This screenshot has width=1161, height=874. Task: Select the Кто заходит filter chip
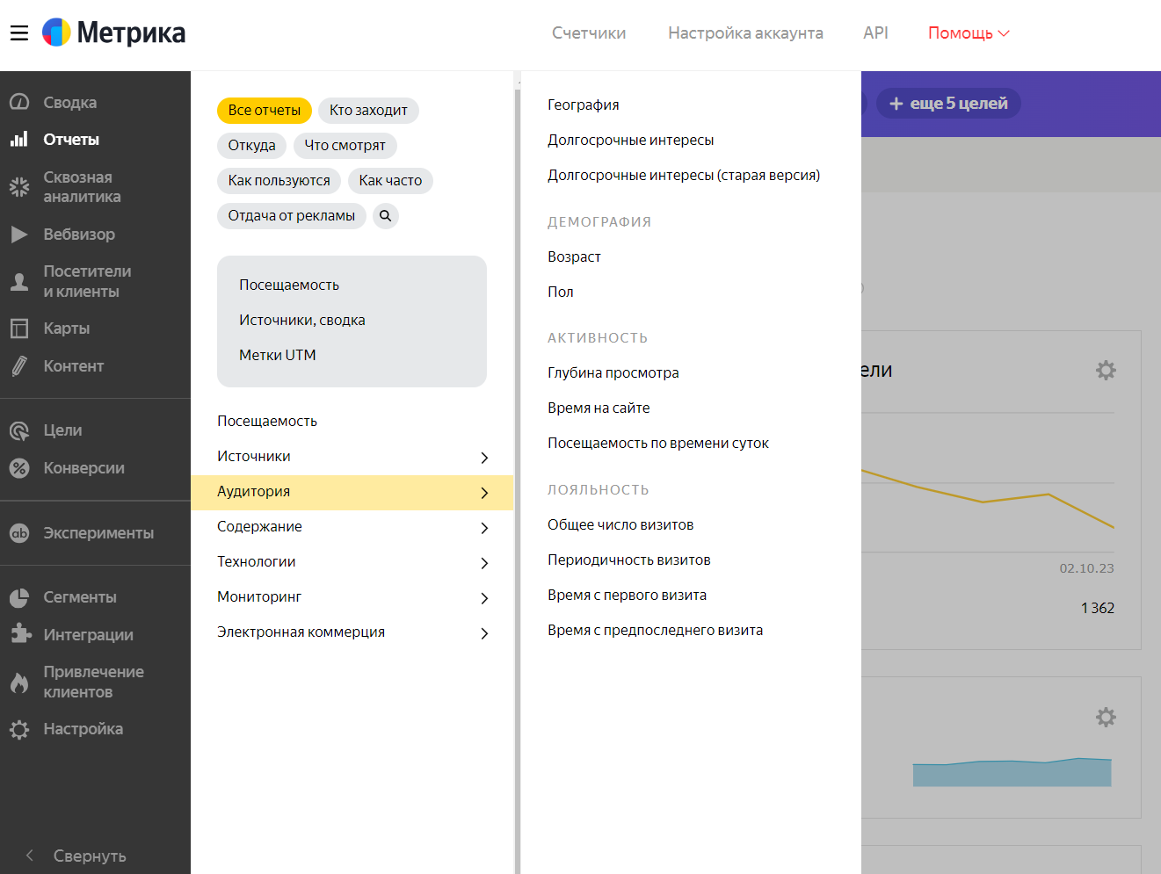(368, 111)
